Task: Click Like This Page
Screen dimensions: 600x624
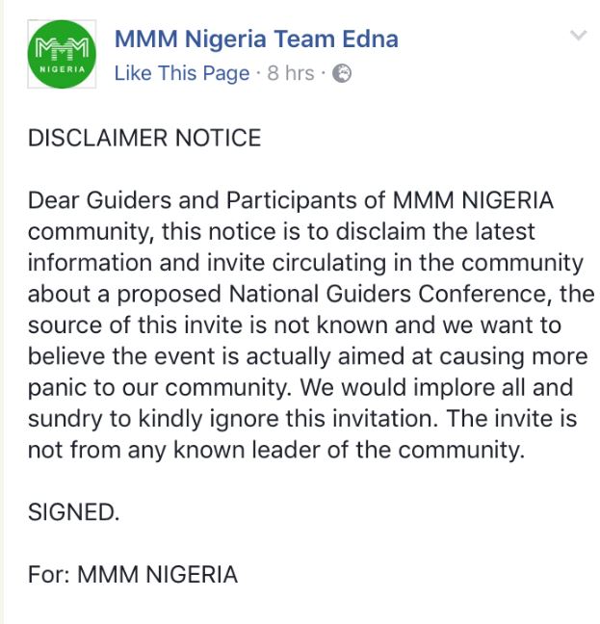Action: point(181,74)
